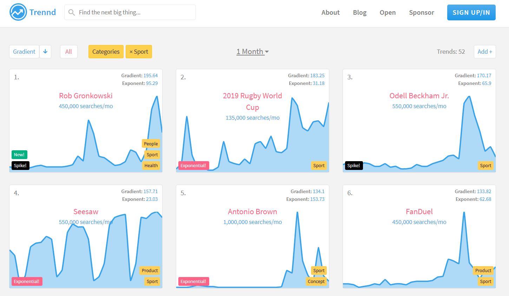Open the FanDuel trend title
The height and width of the screenshot is (296, 509).
[x=419, y=211]
